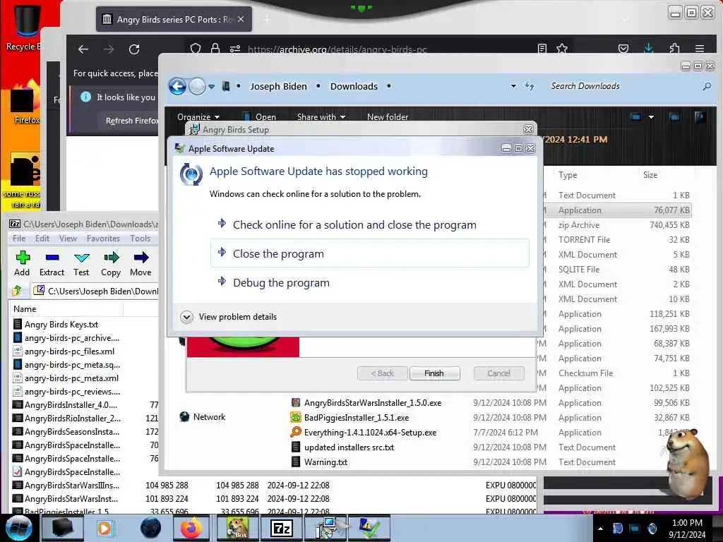This screenshot has height=542, width=723.
Task: Open Firefox hamburger menu
Action: [x=700, y=49]
